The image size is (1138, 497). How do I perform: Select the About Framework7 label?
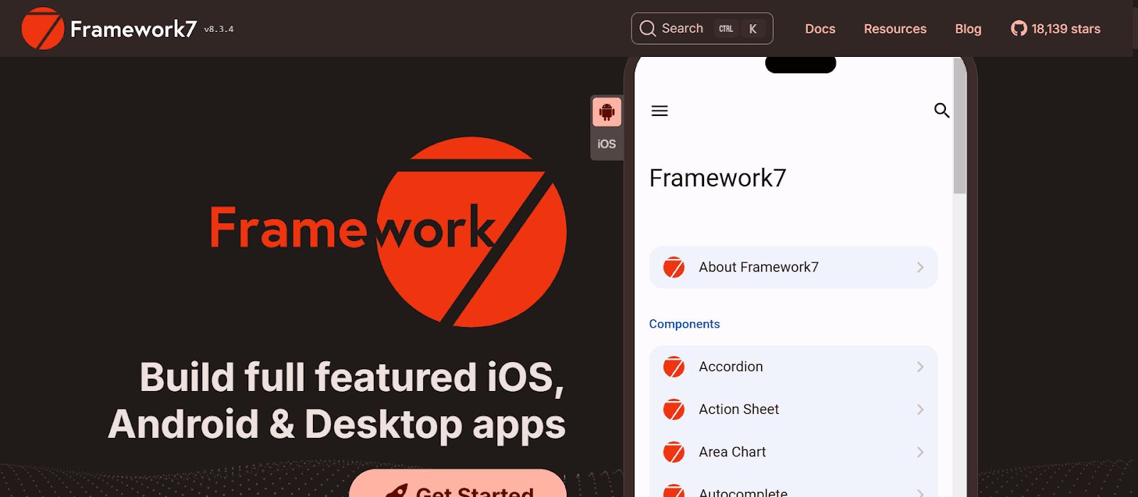click(758, 267)
